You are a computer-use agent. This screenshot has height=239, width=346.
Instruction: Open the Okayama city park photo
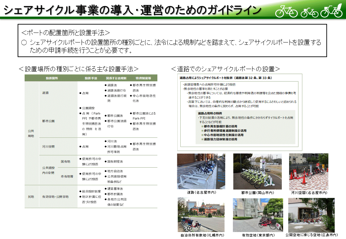click(257, 171)
